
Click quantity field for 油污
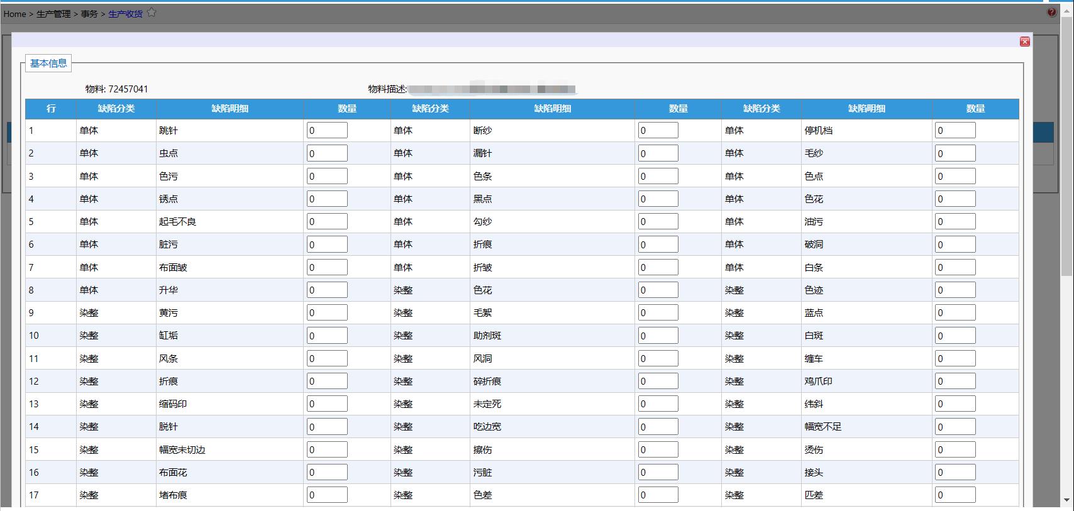(x=955, y=221)
